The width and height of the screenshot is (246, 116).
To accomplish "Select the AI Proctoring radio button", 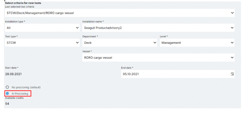I will tap(7, 94).
